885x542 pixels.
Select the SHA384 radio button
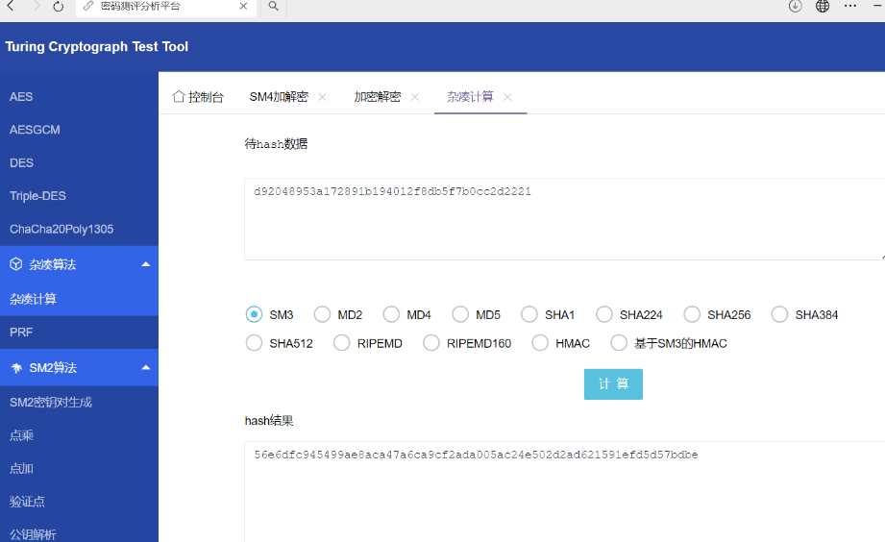coord(780,314)
